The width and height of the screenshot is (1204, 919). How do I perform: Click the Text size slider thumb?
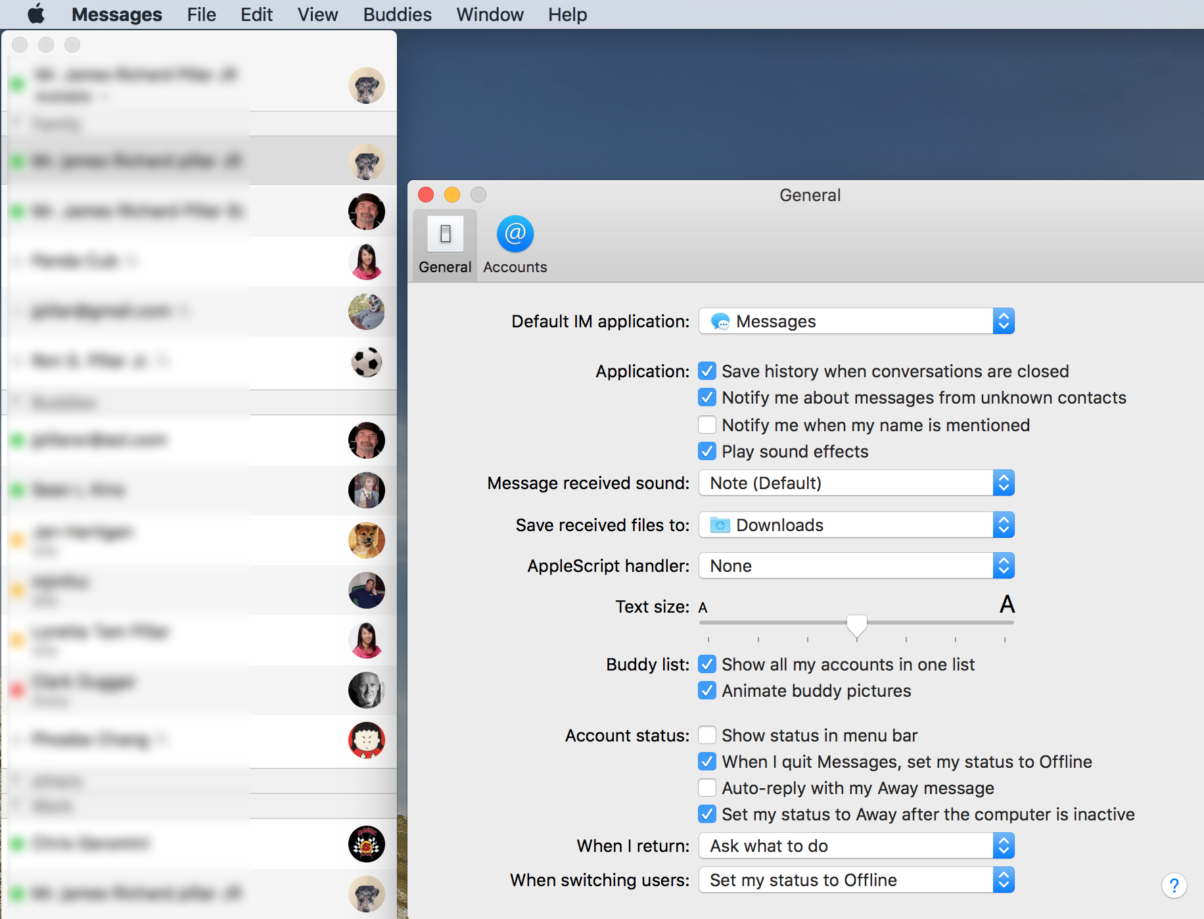tap(856, 626)
